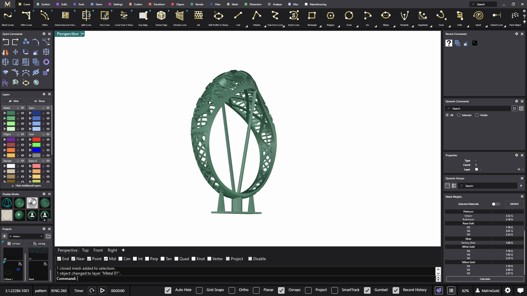The height and width of the screenshot is (296, 527).
Task: Open the GRAMS unit dropdown
Action: click(514, 204)
